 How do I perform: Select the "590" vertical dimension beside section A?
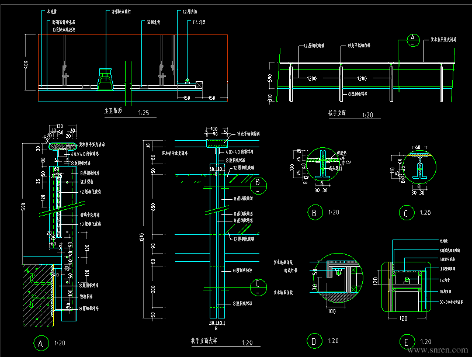23,206
